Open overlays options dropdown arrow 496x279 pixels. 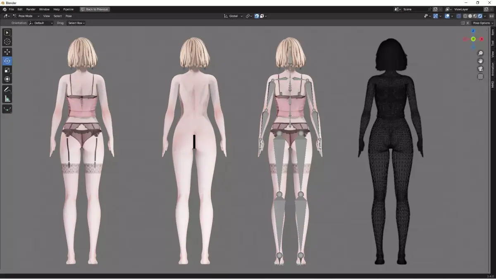point(452,16)
